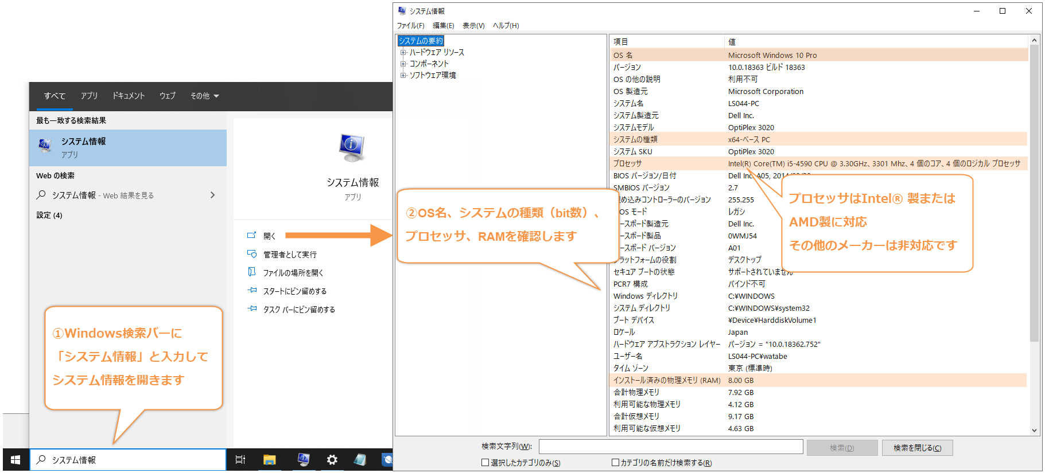
Task: Select the システム名 LS044-PC row
Action: pos(819,104)
